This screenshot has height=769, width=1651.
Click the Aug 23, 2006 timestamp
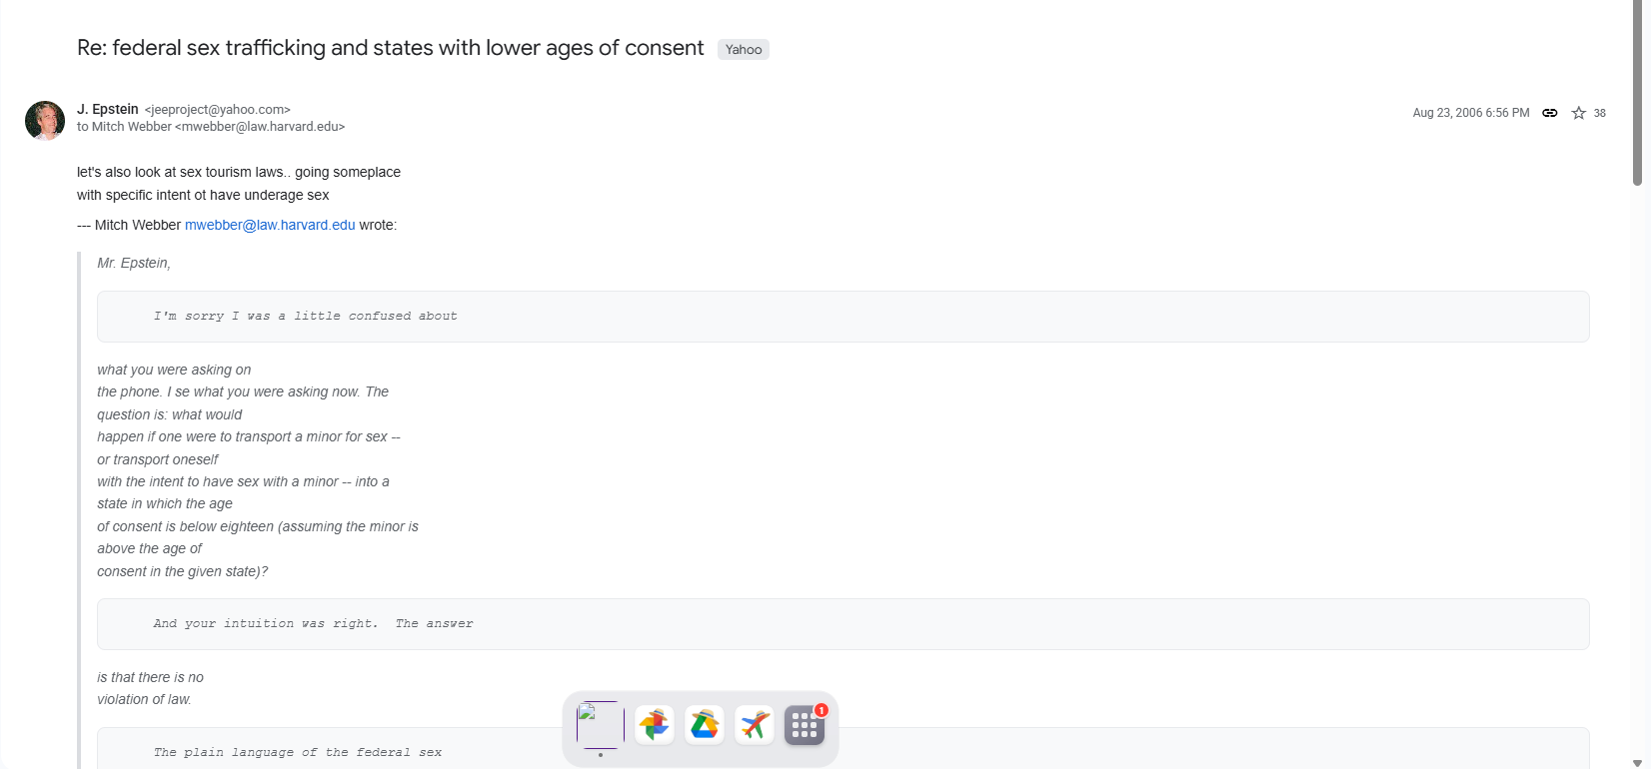pos(1470,113)
